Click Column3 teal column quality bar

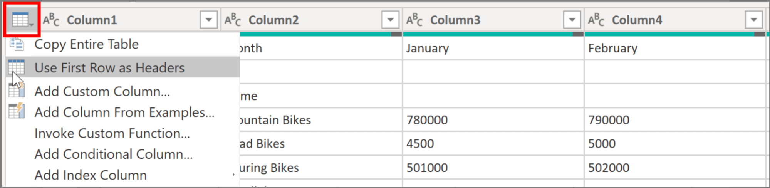[488, 34]
